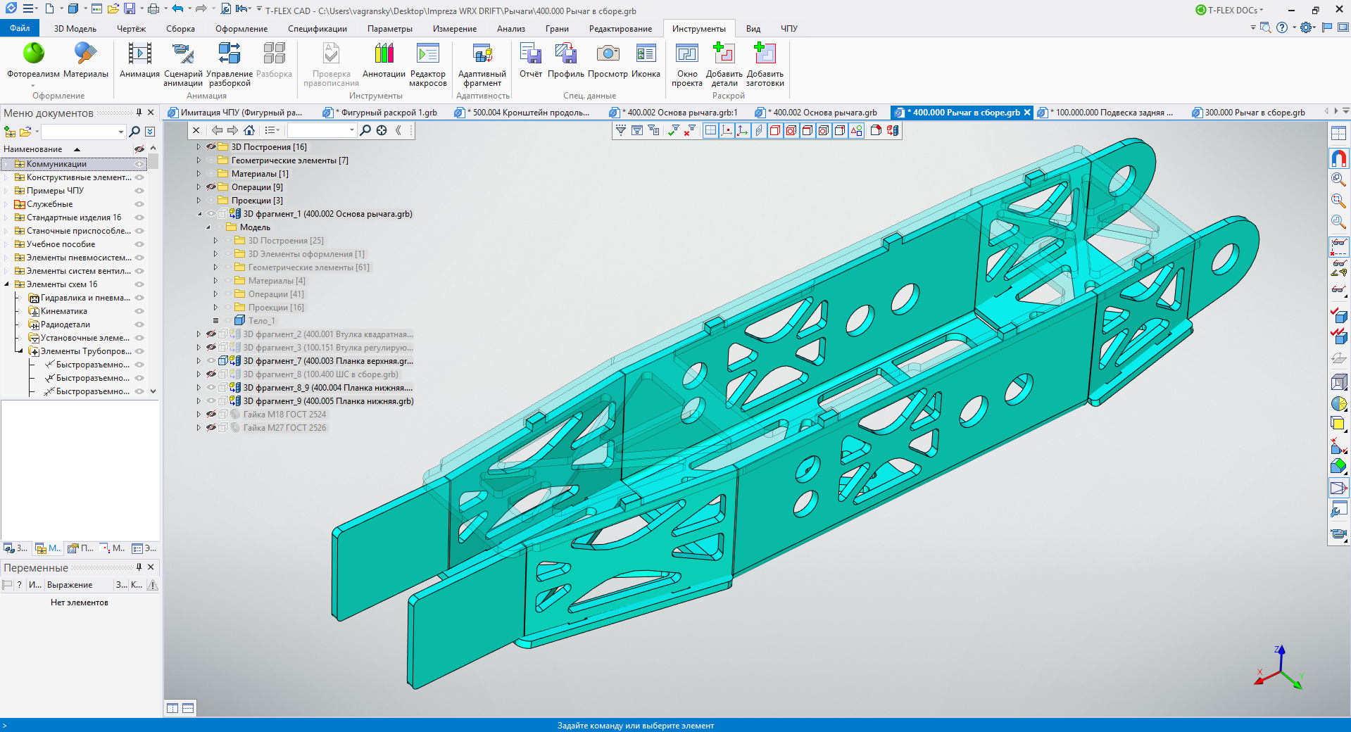Click Добавить детали

tap(724, 64)
